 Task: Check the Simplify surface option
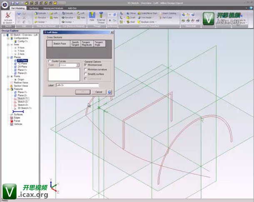coord(86,74)
